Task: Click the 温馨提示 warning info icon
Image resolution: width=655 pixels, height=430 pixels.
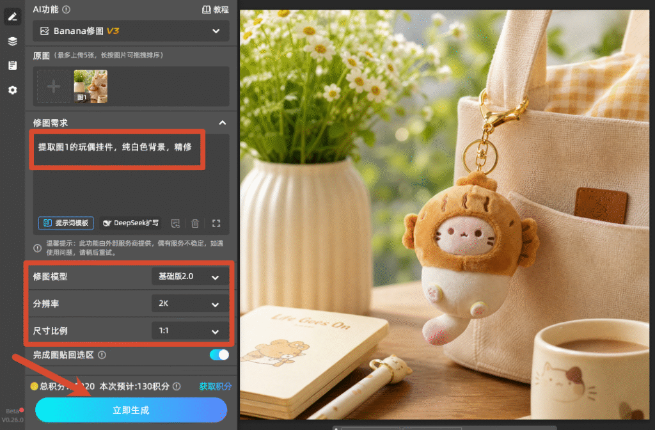Action: pos(37,248)
